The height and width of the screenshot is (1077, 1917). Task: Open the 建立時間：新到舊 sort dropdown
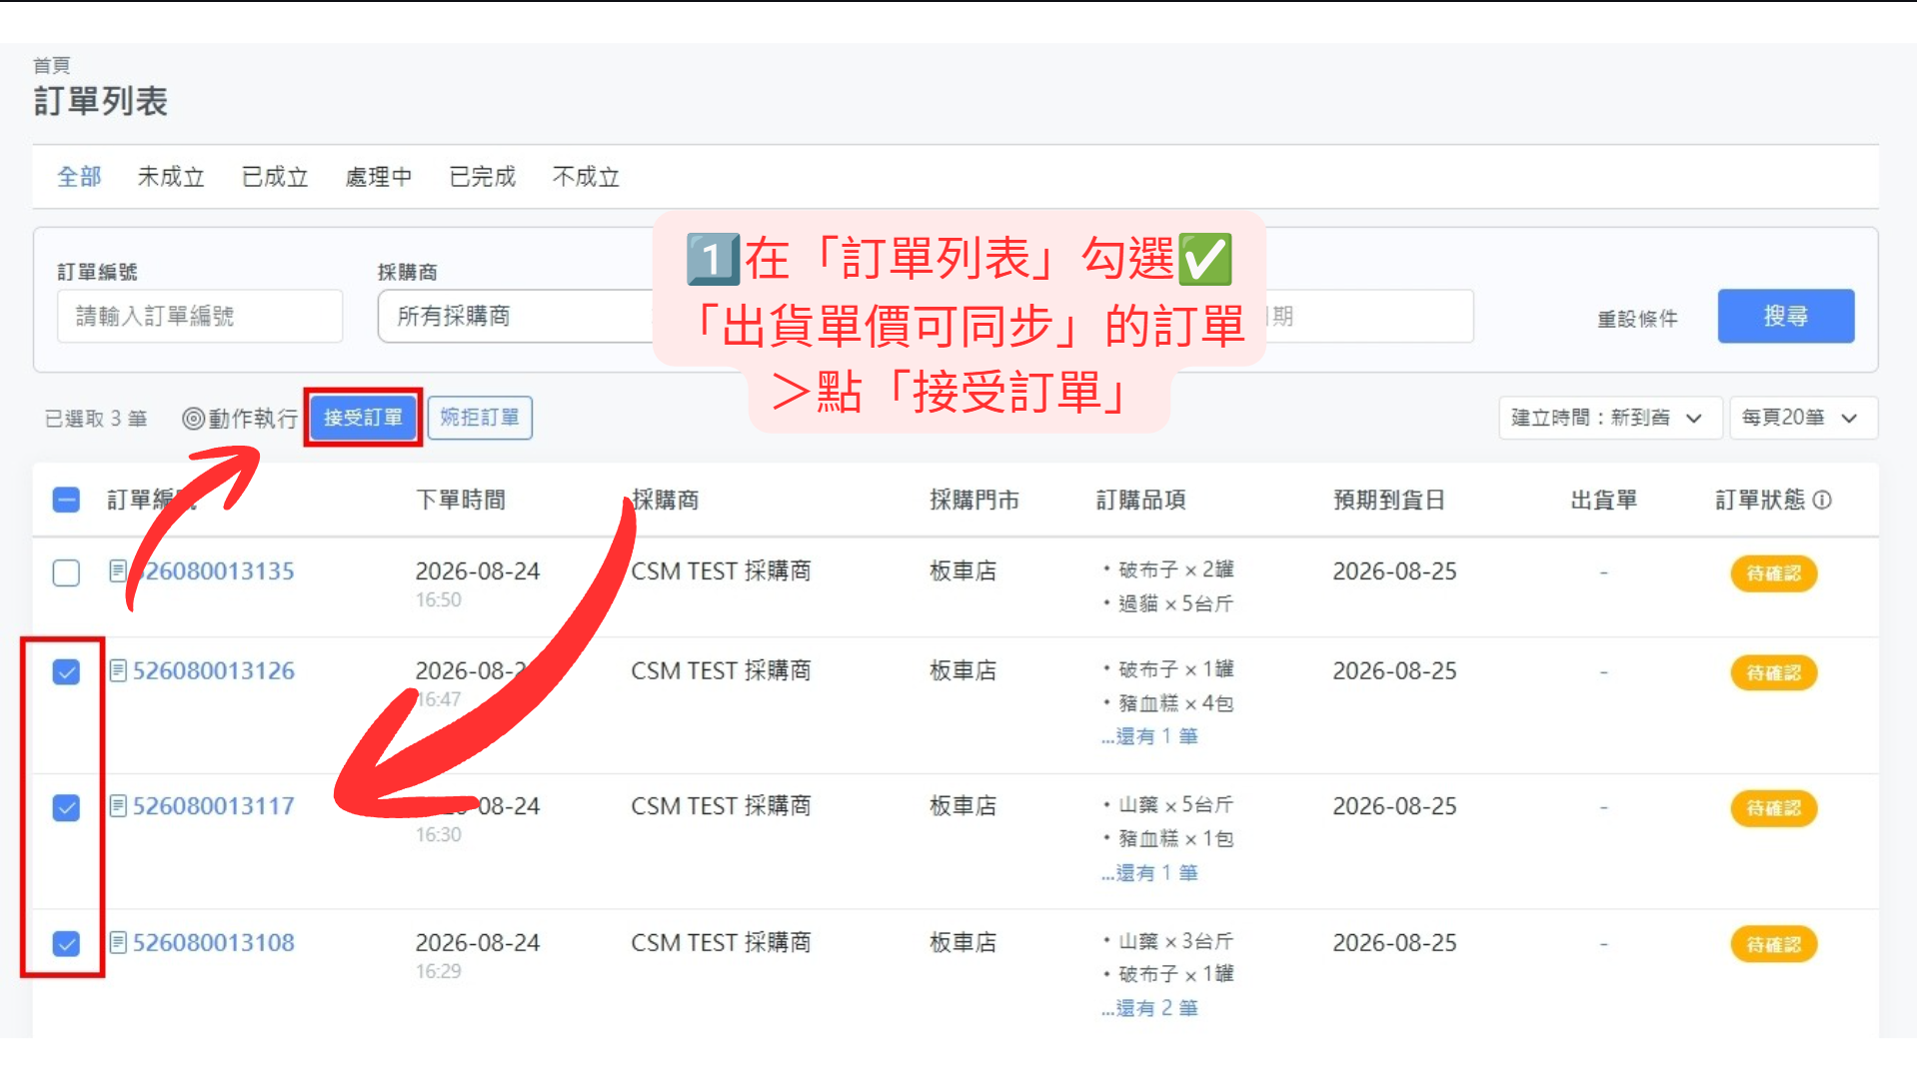point(1609,418)
